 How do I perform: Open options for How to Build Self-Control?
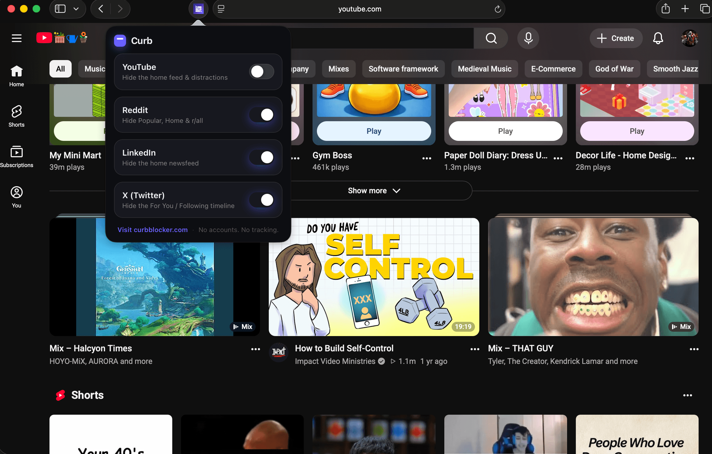[475, 349]
